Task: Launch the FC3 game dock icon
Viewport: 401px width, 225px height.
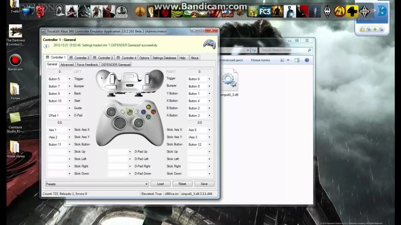Action: pyautogui.click(x=265, y=12)
